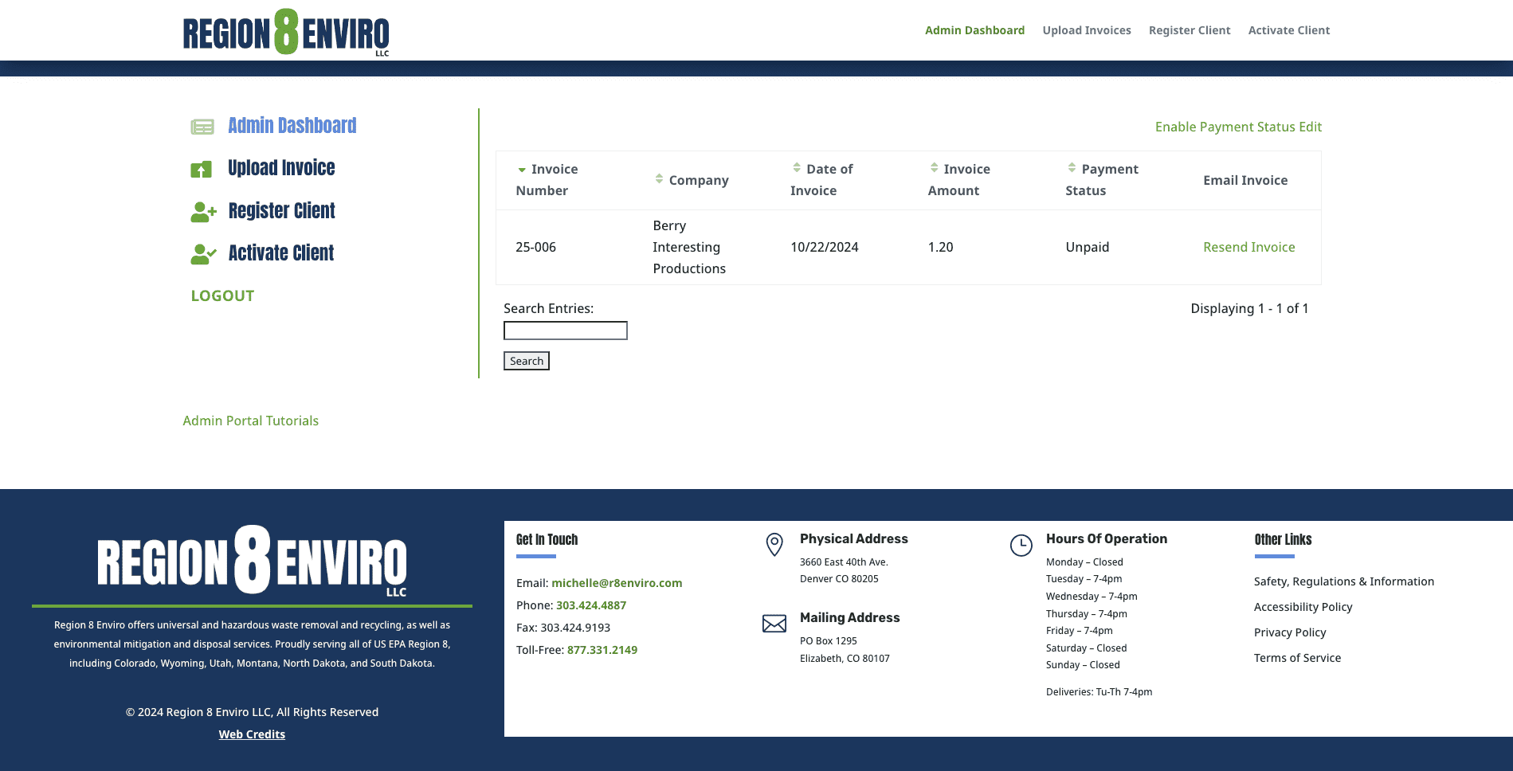Click the Hours of Operation clock icon
This screenshot has width=1513, height=771.
1021,546
